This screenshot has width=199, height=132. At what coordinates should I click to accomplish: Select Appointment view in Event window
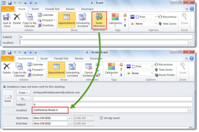(67, 20)
